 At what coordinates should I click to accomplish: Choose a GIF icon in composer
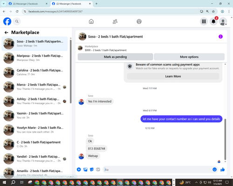coord(98,169)
